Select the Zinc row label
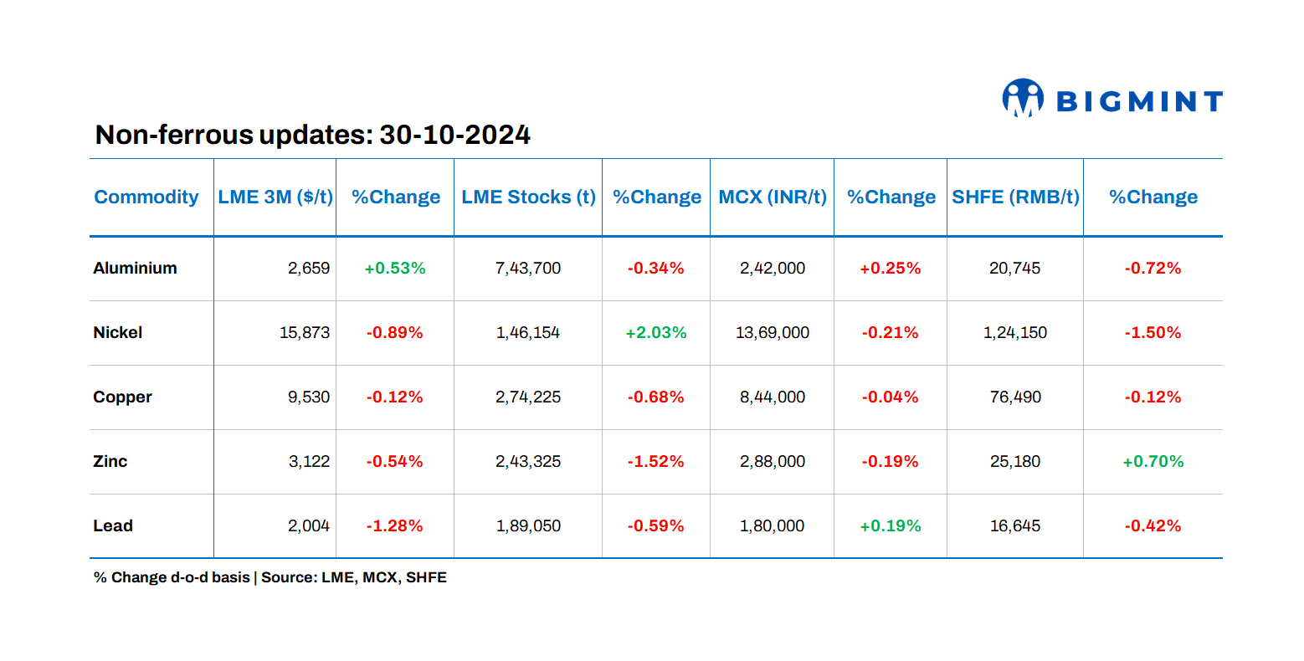This screenshot has width=1304, height=661. (110, 462)
